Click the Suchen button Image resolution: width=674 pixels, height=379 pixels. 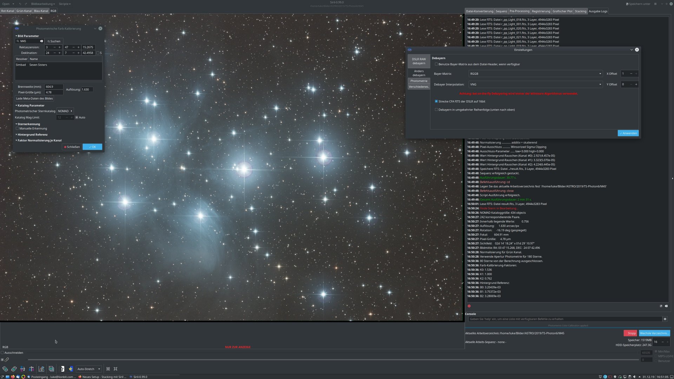coord(54,41)
